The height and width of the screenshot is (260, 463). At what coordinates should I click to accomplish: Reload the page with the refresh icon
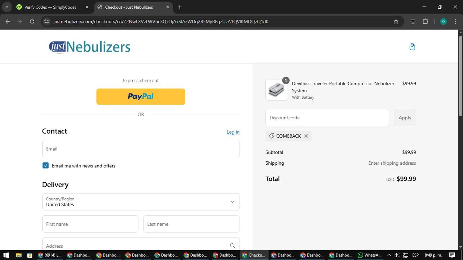click(x=32, y=22)
